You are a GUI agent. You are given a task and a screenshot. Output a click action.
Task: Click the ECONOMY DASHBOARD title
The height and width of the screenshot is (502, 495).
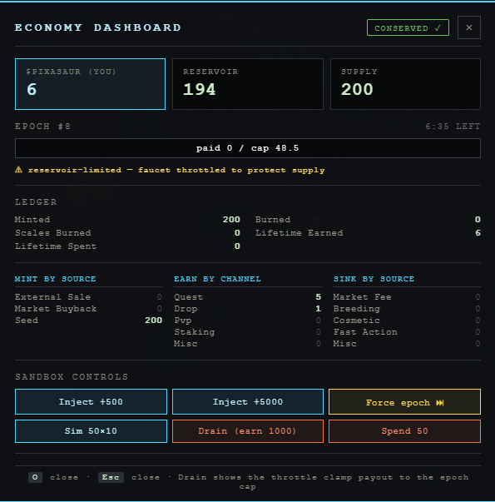98,27
